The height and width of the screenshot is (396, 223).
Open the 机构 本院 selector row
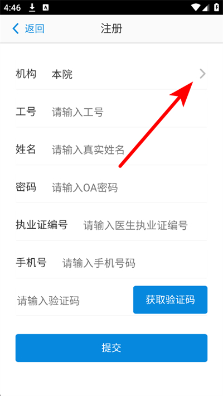tap(111, 74)
